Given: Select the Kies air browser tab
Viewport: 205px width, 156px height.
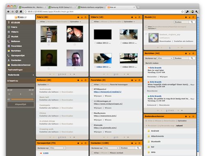Looking at the screenshot, I should point(121,7).
